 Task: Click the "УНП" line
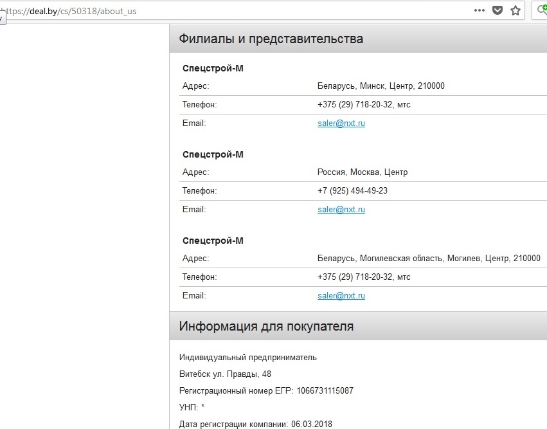pos(192,408)
